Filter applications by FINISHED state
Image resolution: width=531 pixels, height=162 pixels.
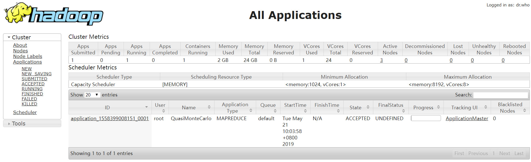tap(32, 94)
